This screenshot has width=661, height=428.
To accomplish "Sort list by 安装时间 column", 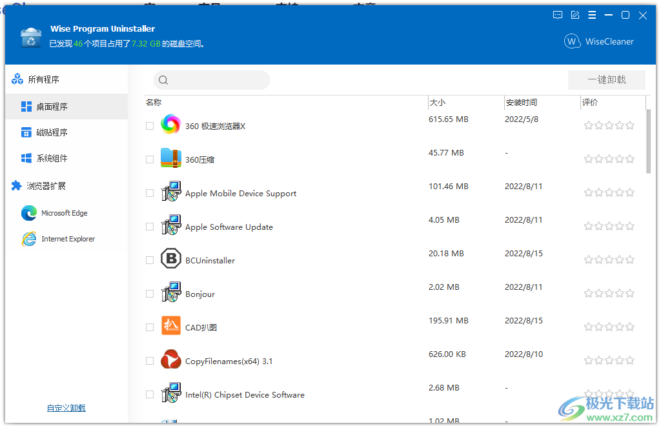I will click(x=516, y=102).
